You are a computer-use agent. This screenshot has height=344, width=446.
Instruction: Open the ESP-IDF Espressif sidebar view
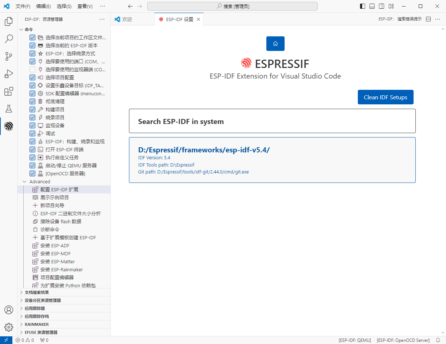9,126
